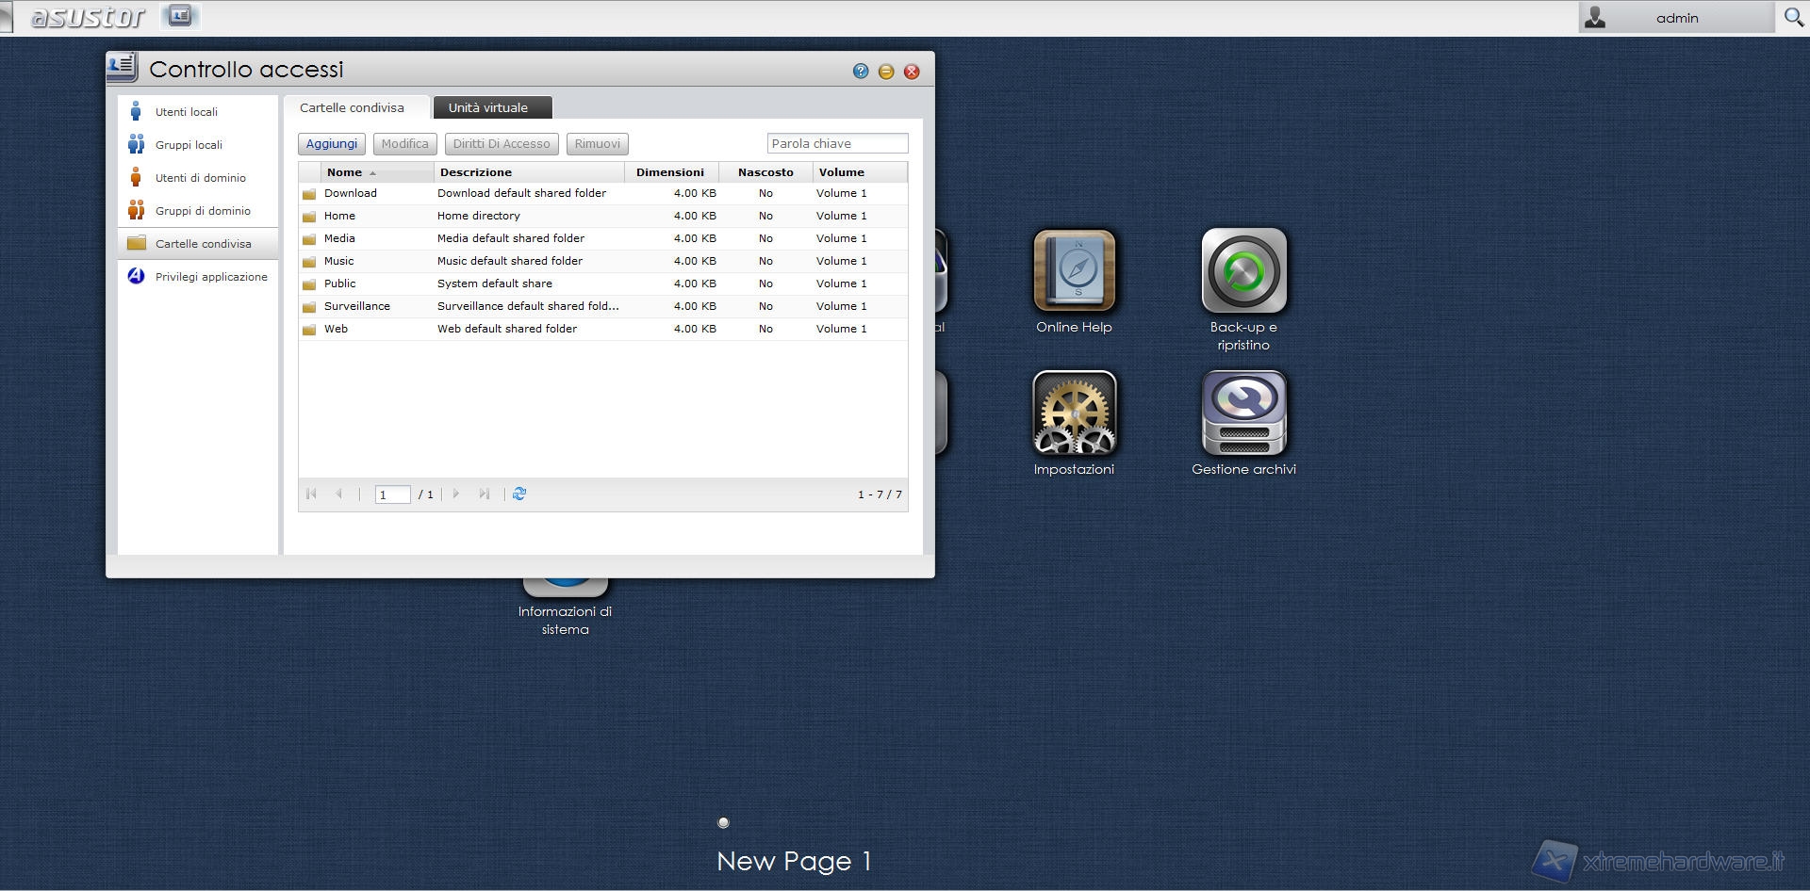Select Utenti locali in sidebar

187,112
